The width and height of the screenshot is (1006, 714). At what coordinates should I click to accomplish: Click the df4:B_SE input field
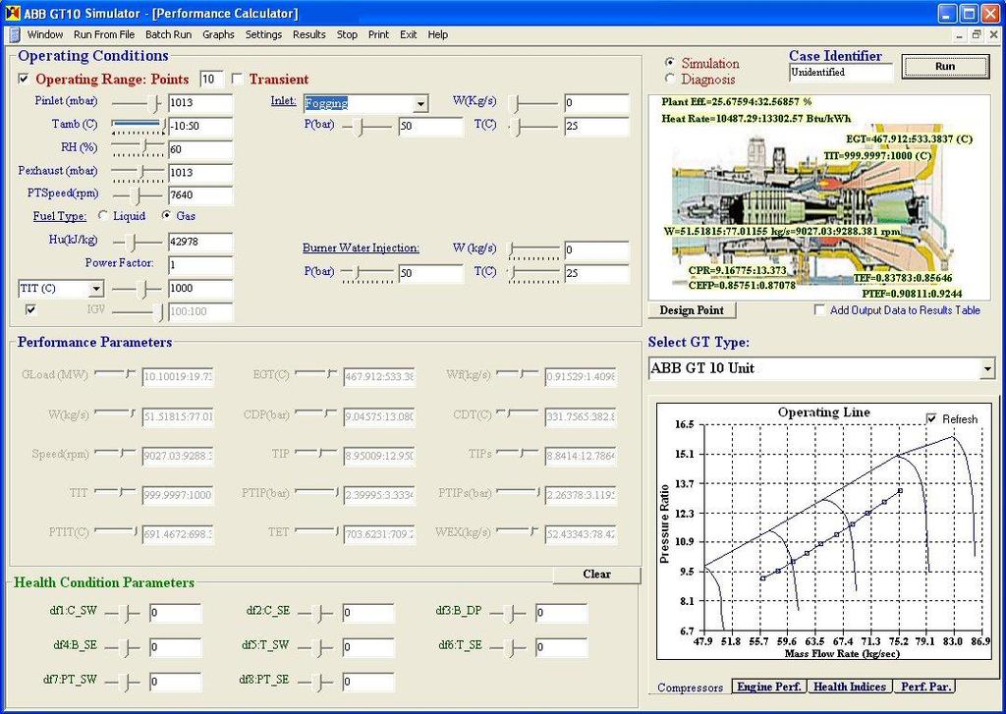tap(175, 647)
